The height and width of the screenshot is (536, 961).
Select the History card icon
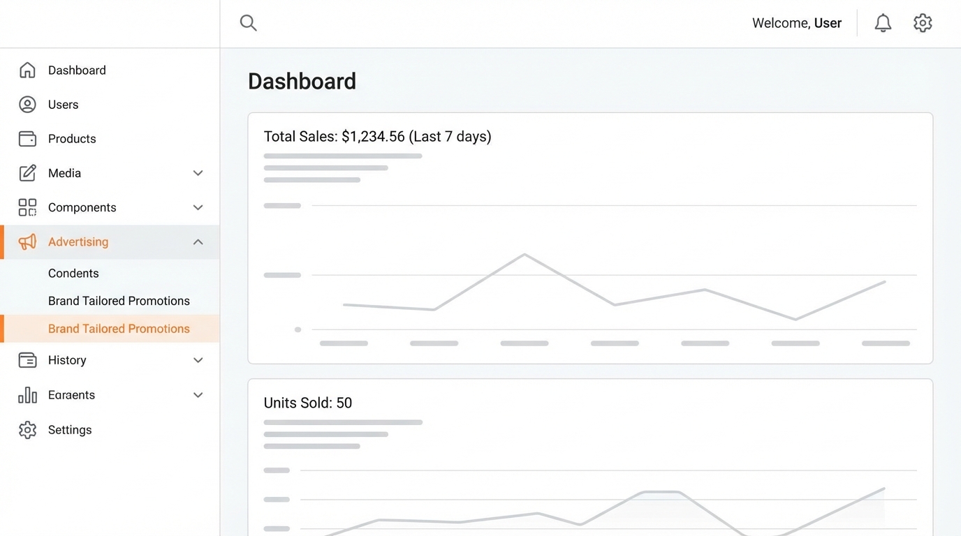[27, 360]
